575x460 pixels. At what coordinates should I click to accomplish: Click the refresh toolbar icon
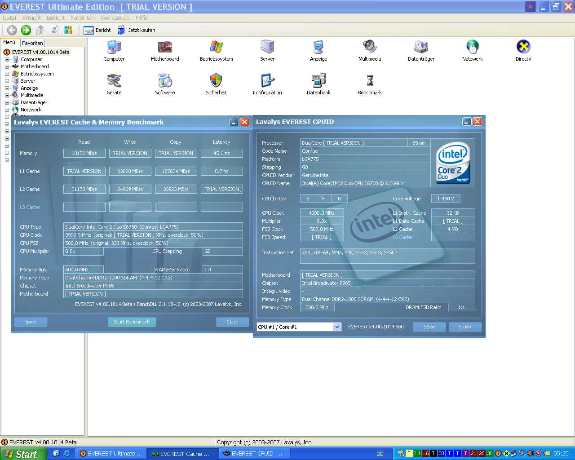point(54,30)
